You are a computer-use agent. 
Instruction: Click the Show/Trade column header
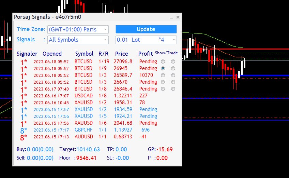tap(166, 53)
